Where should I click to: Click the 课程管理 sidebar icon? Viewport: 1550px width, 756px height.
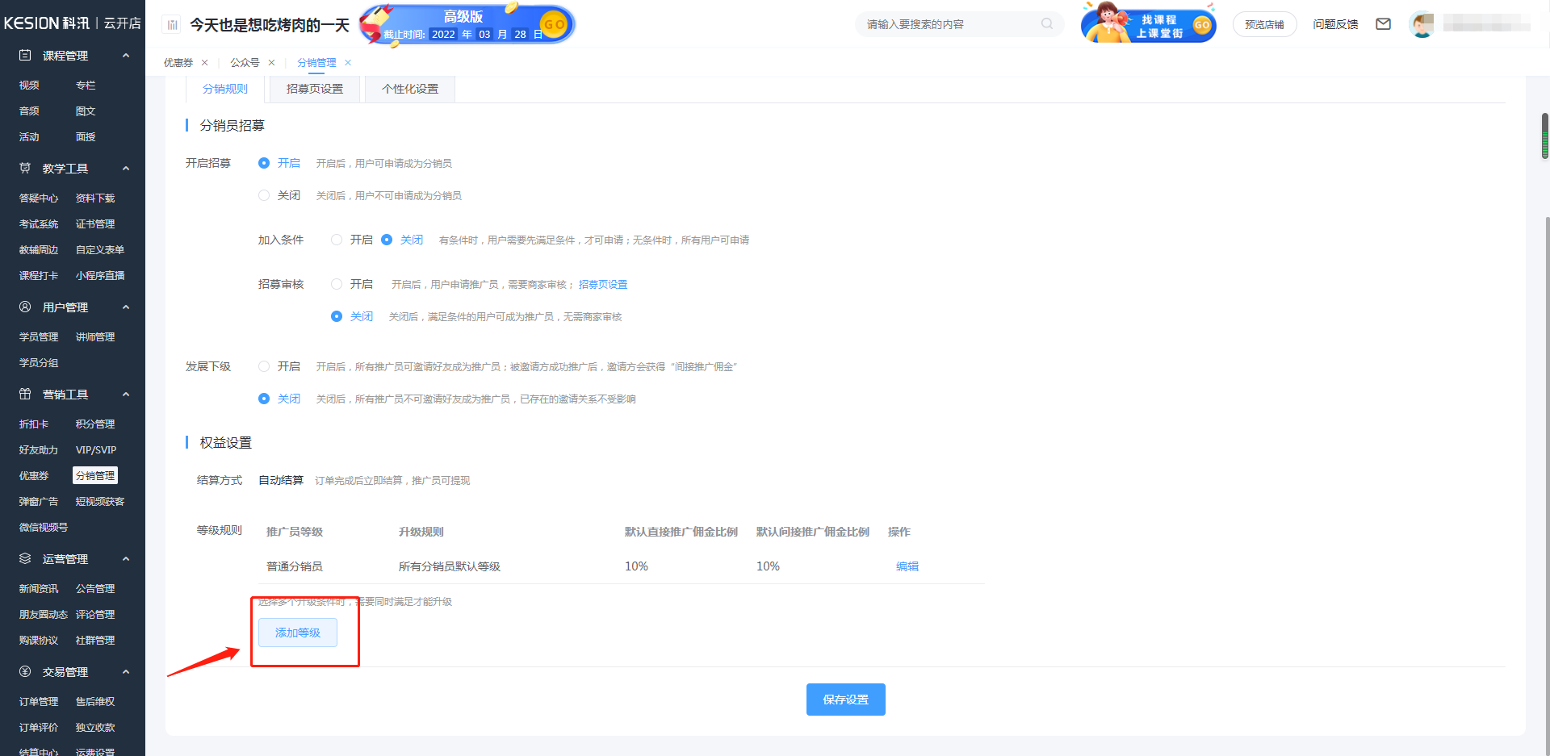pos(25,55)
